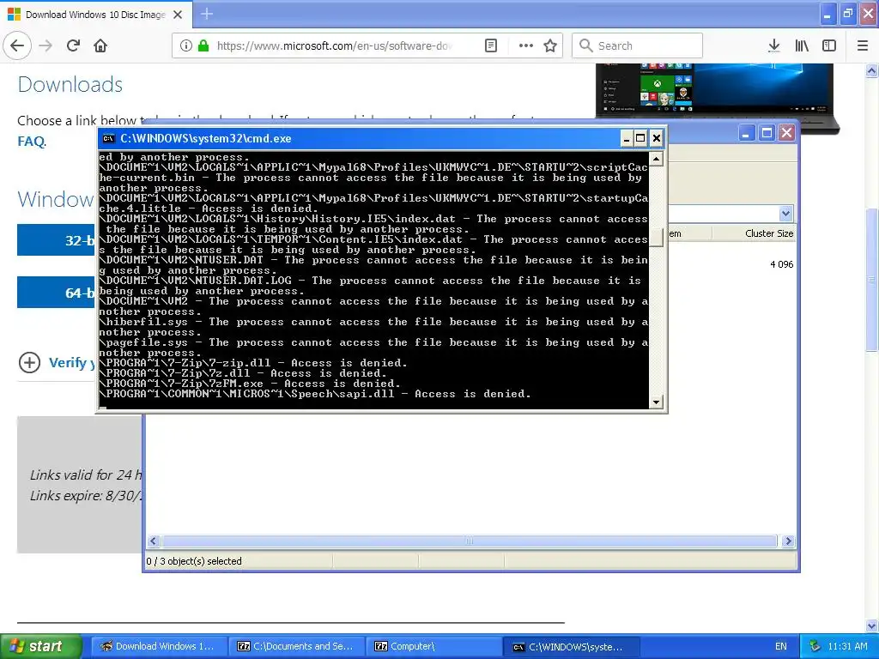Screen dimensions: 879x659
Task: Click the '0 / 3 object(s) selected' status text
Action: point(194,561)
